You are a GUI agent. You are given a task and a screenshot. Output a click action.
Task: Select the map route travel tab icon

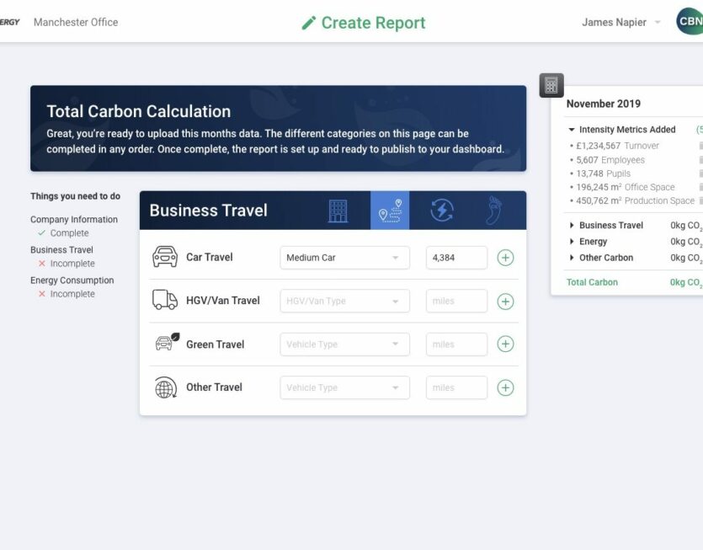[390, 211]
